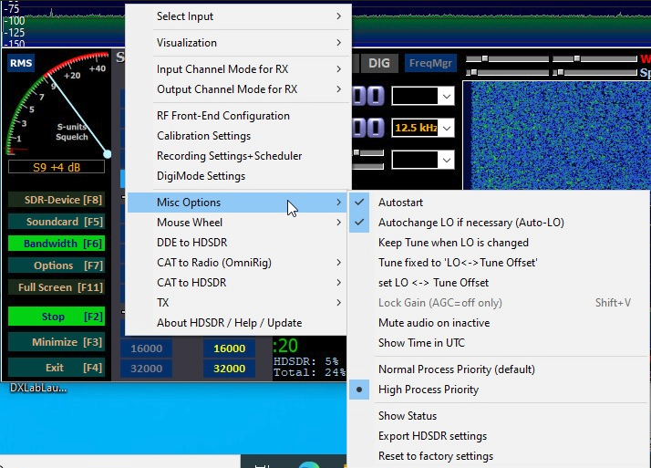Open About HDSDR / Help / Update

pos(237,323)
